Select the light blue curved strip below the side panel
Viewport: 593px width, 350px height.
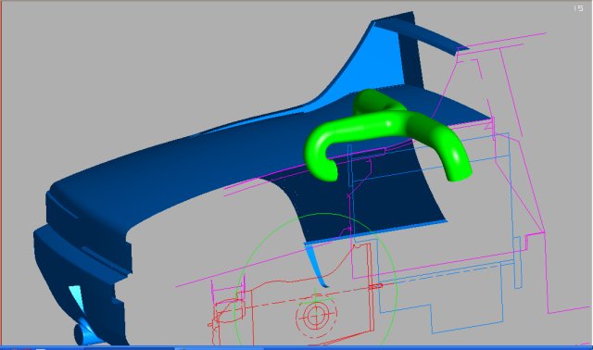coord(317,265)
